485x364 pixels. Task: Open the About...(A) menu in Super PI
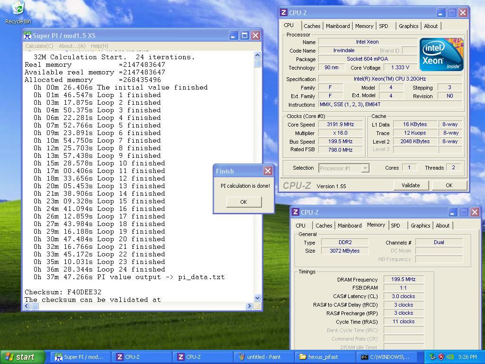pos(72,46)
